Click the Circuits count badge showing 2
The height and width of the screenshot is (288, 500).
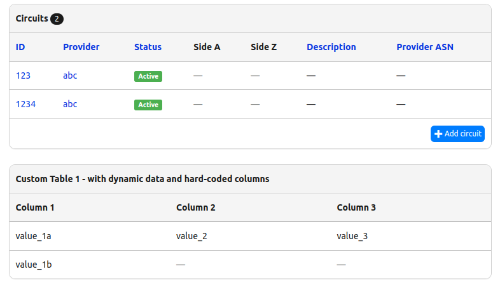[57, 19]
